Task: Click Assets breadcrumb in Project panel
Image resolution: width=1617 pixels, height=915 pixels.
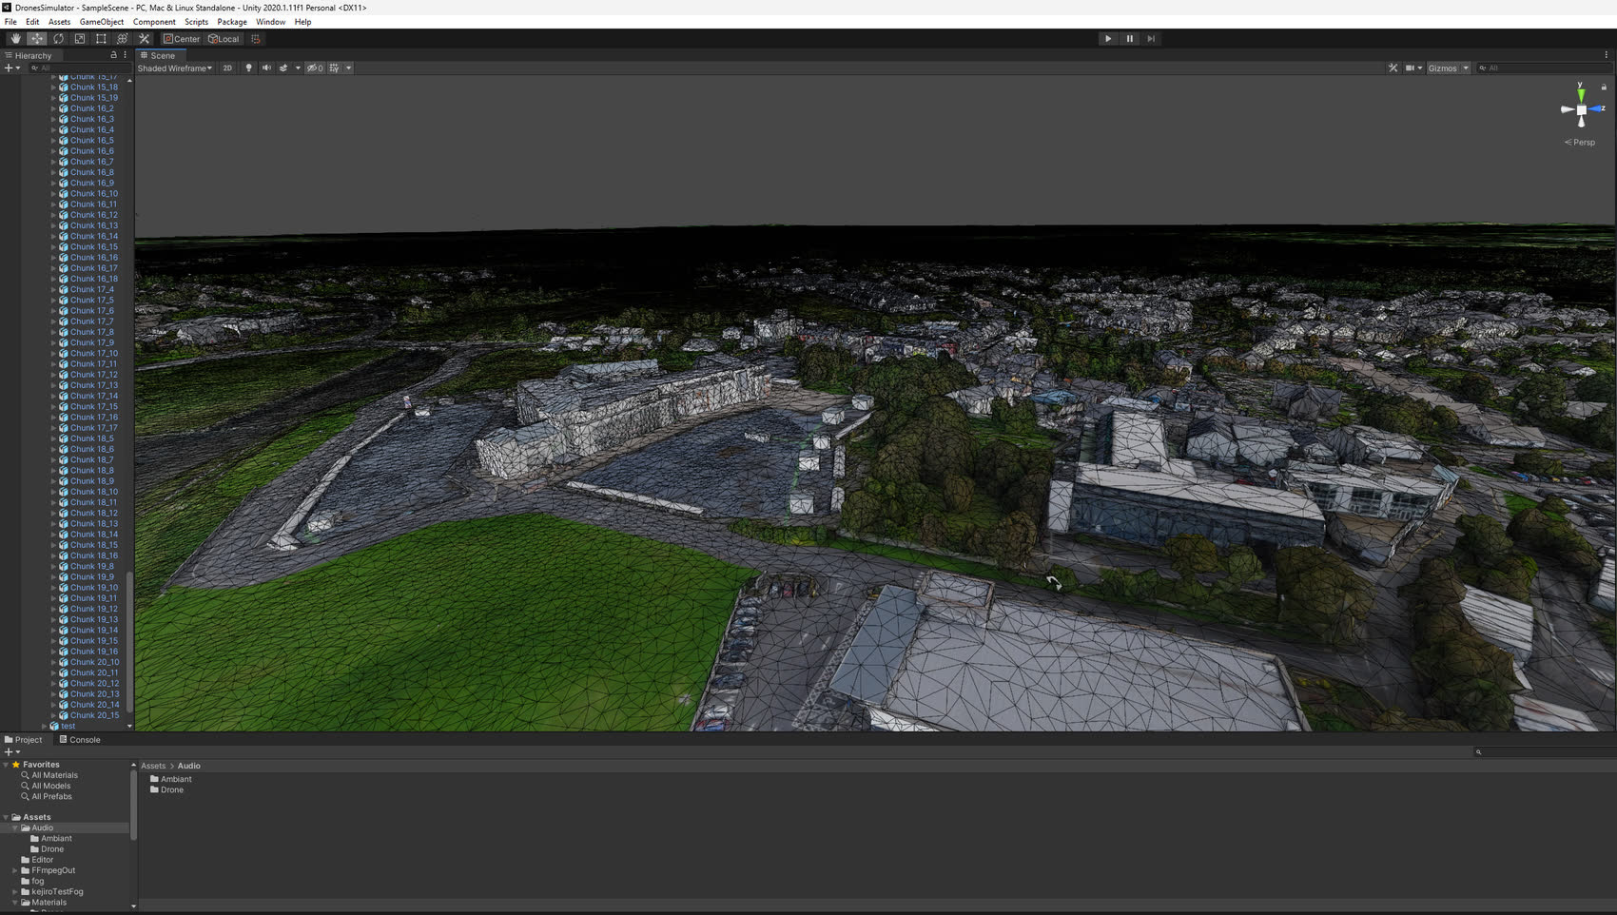Action: 153,767
